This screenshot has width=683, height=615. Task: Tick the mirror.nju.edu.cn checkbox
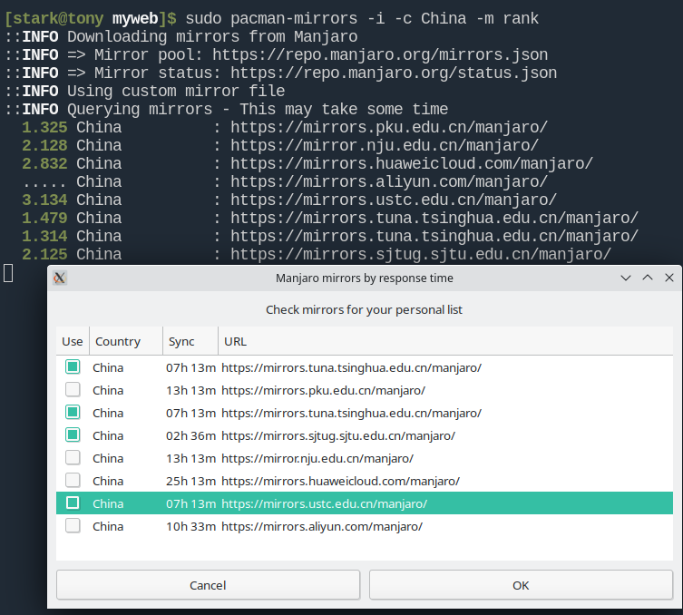[x=73, y=458]
